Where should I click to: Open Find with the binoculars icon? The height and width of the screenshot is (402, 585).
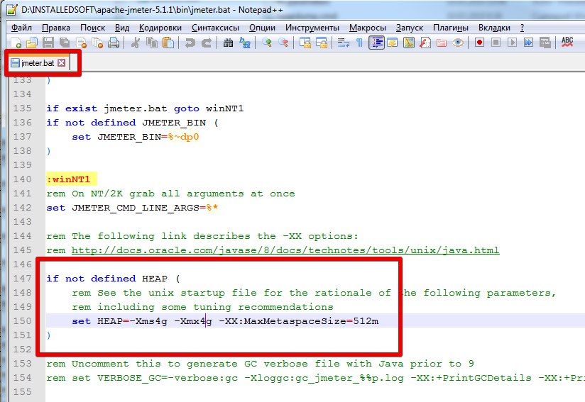[228, 43]
